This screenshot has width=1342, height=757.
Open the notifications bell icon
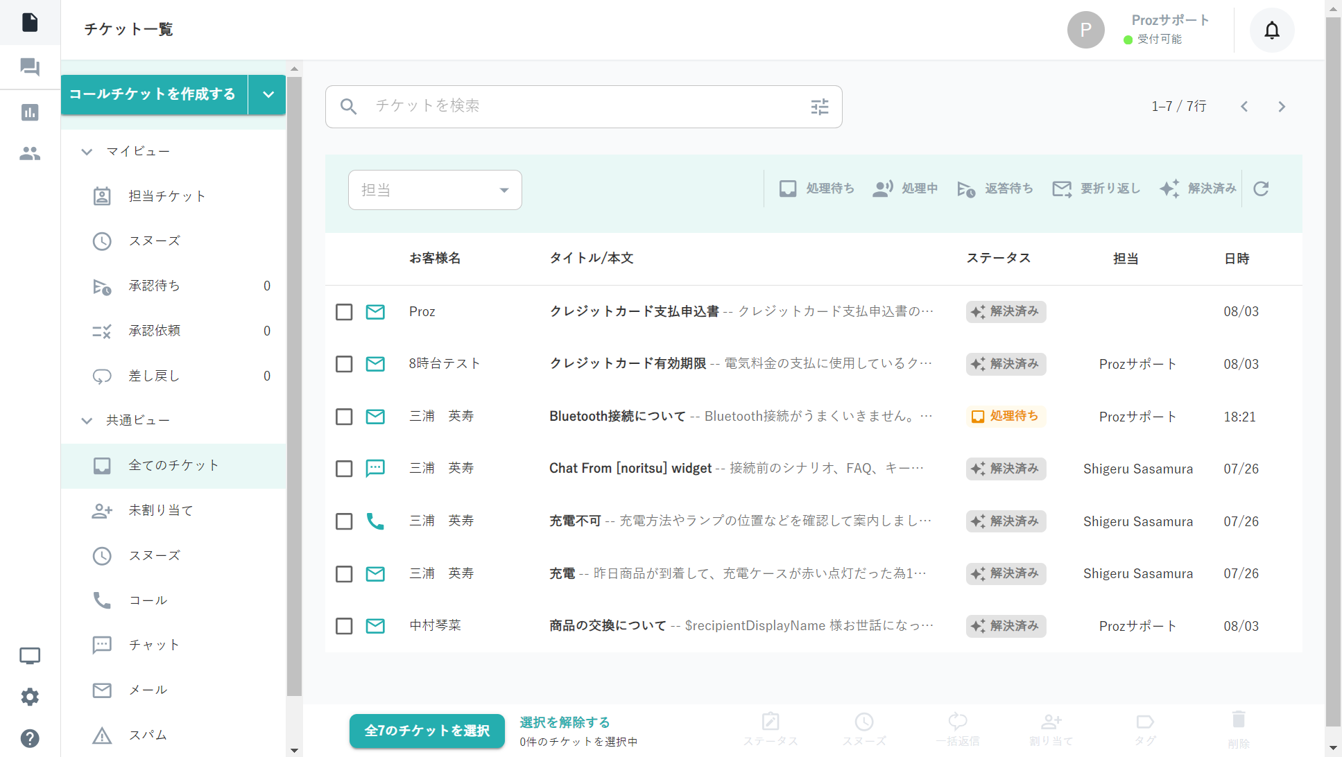coord(1271,30)
